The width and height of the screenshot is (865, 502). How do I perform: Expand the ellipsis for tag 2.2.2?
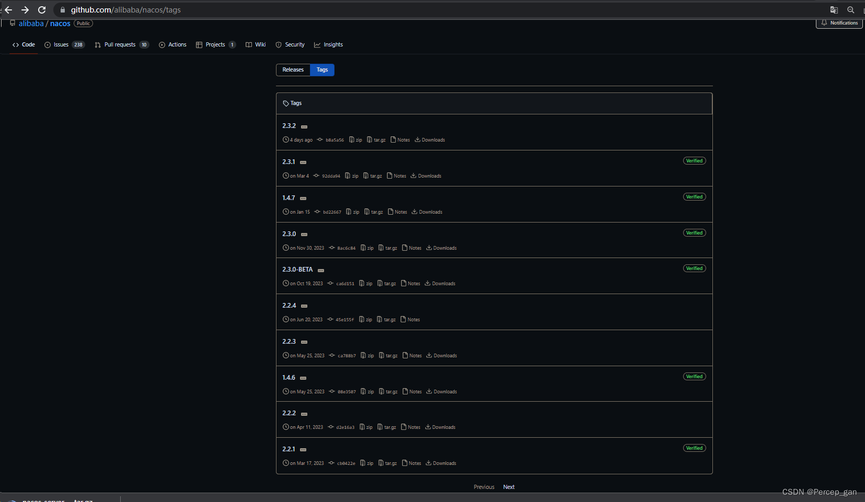[x=304, y=414]
